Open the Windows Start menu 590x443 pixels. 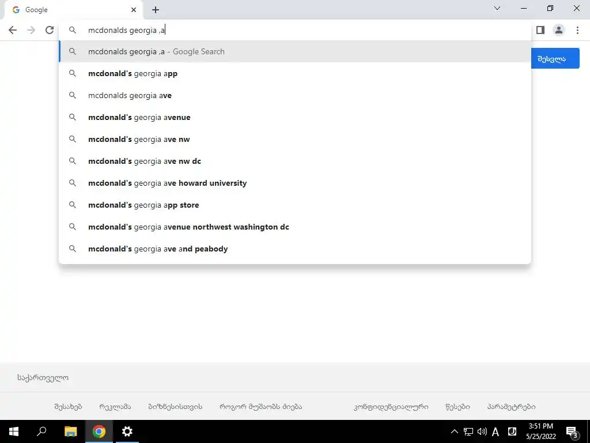[x=14, y=431]
